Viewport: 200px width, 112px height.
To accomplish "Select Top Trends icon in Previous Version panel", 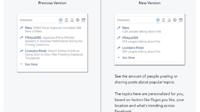I will pos(60,20).
